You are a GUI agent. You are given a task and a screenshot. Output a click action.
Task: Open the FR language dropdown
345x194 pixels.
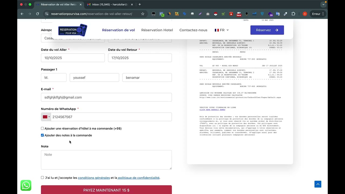point(222,30)
